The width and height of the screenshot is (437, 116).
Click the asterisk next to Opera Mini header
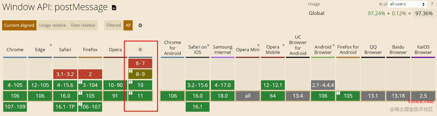(x=258, y=46)
